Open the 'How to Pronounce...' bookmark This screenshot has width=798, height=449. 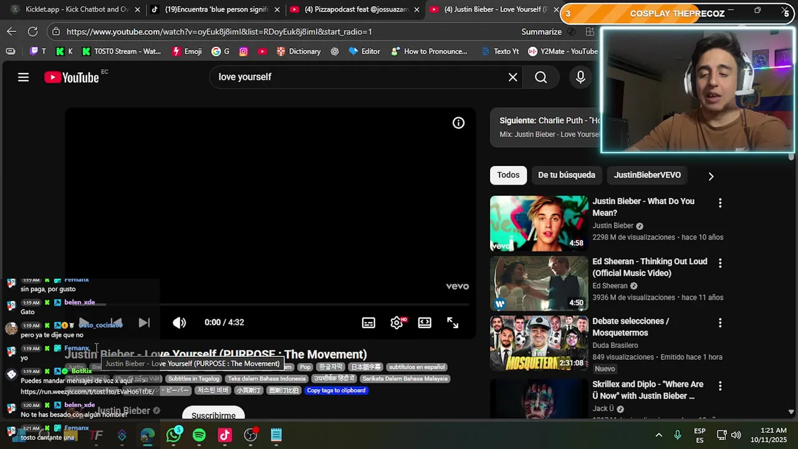click(429, 51)
